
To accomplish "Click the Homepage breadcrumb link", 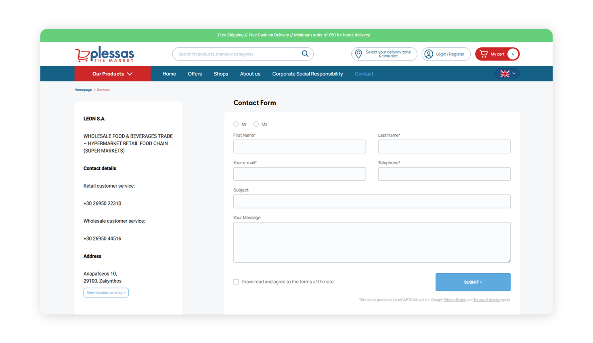I will [x=83, y=90].
